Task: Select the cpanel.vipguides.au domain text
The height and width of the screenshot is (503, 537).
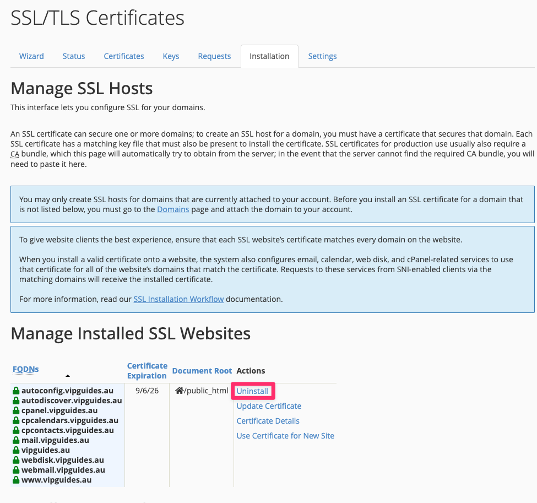Action: point(59,410)
